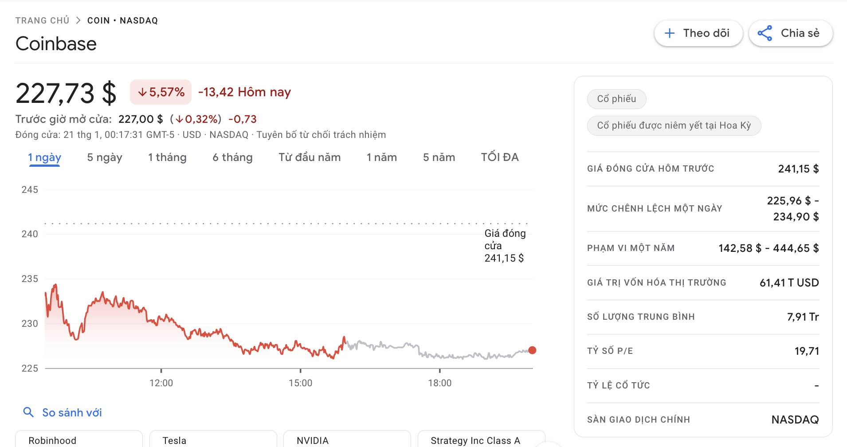Compare with Robinhood stock

79,440
